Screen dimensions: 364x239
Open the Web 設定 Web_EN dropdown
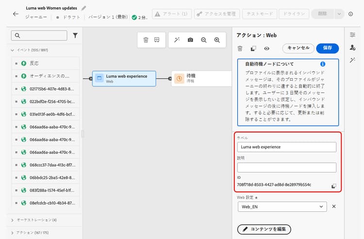coord(282,207)
